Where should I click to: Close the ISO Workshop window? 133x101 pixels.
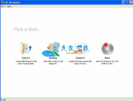click(x=131, y=2)
